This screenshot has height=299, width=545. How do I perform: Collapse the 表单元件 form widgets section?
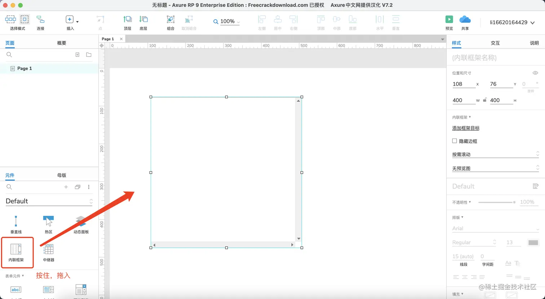pos(14,276)
